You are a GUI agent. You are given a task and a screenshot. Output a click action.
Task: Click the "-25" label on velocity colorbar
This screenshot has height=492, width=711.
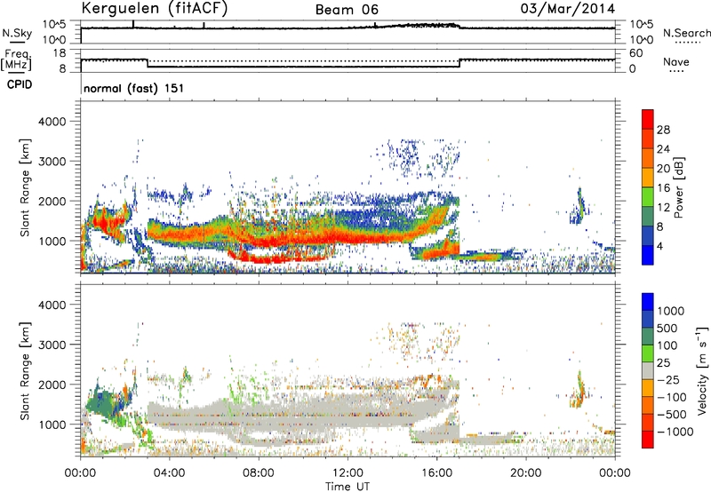point(668,379)
